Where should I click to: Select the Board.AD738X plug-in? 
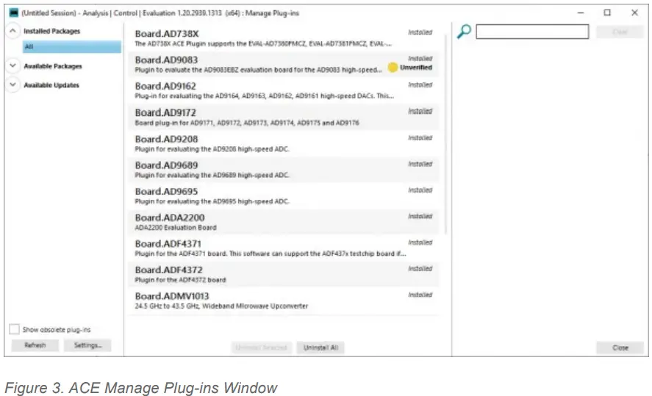coord(283,37)
